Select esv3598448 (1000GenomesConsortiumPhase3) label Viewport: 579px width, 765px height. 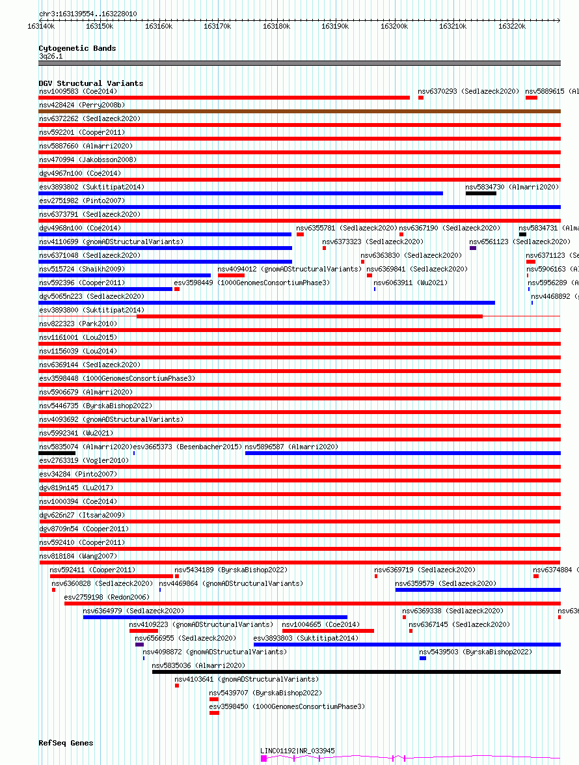pos(117,378)
